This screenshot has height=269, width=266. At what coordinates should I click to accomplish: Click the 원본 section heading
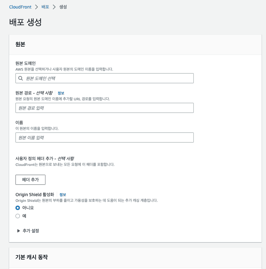pyautogui.click(x=20, y=44)
